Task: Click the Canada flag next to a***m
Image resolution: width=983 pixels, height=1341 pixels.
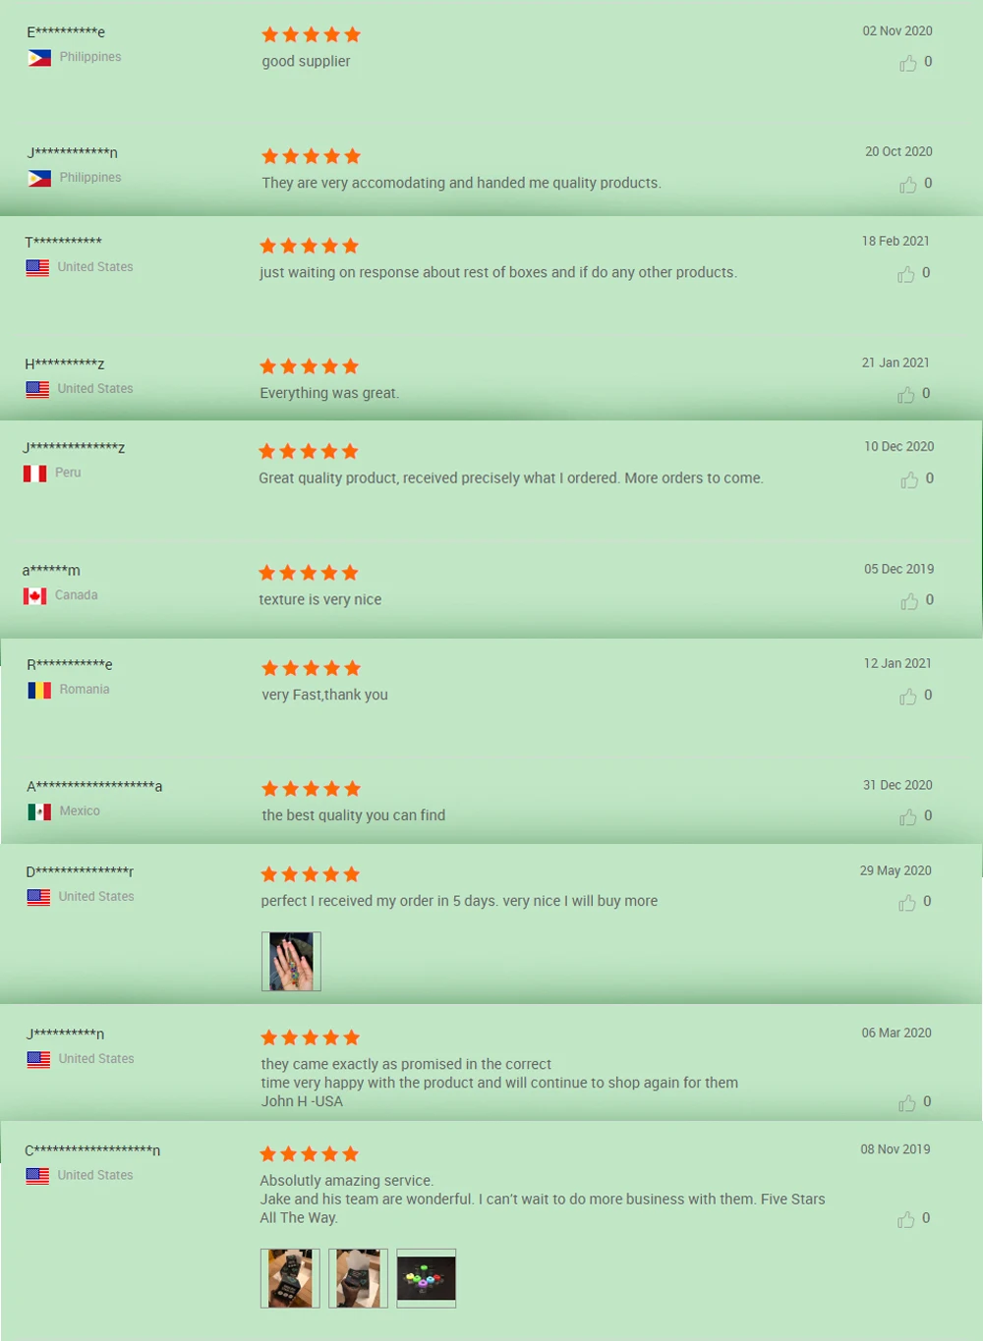Action: [x=34, y=596]
